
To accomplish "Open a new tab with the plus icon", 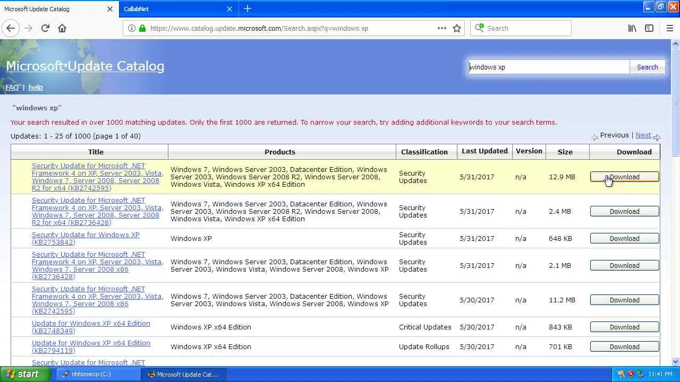I will [248, 8].
